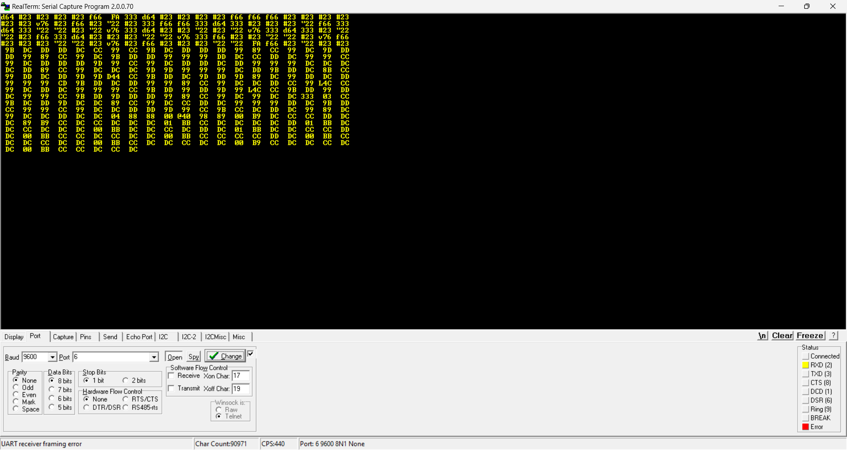Freeze the terminal display
847x450 pixels.
click(x=810, y=336)
